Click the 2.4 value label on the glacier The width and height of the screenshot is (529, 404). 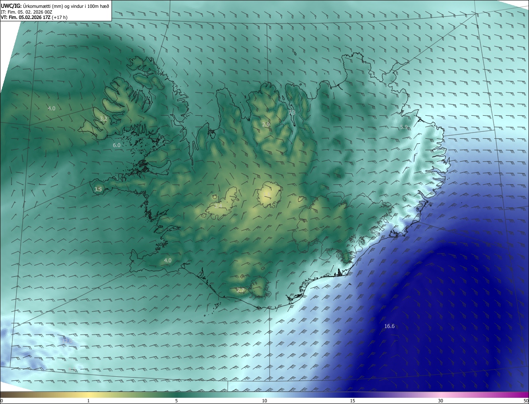point(218,205)
